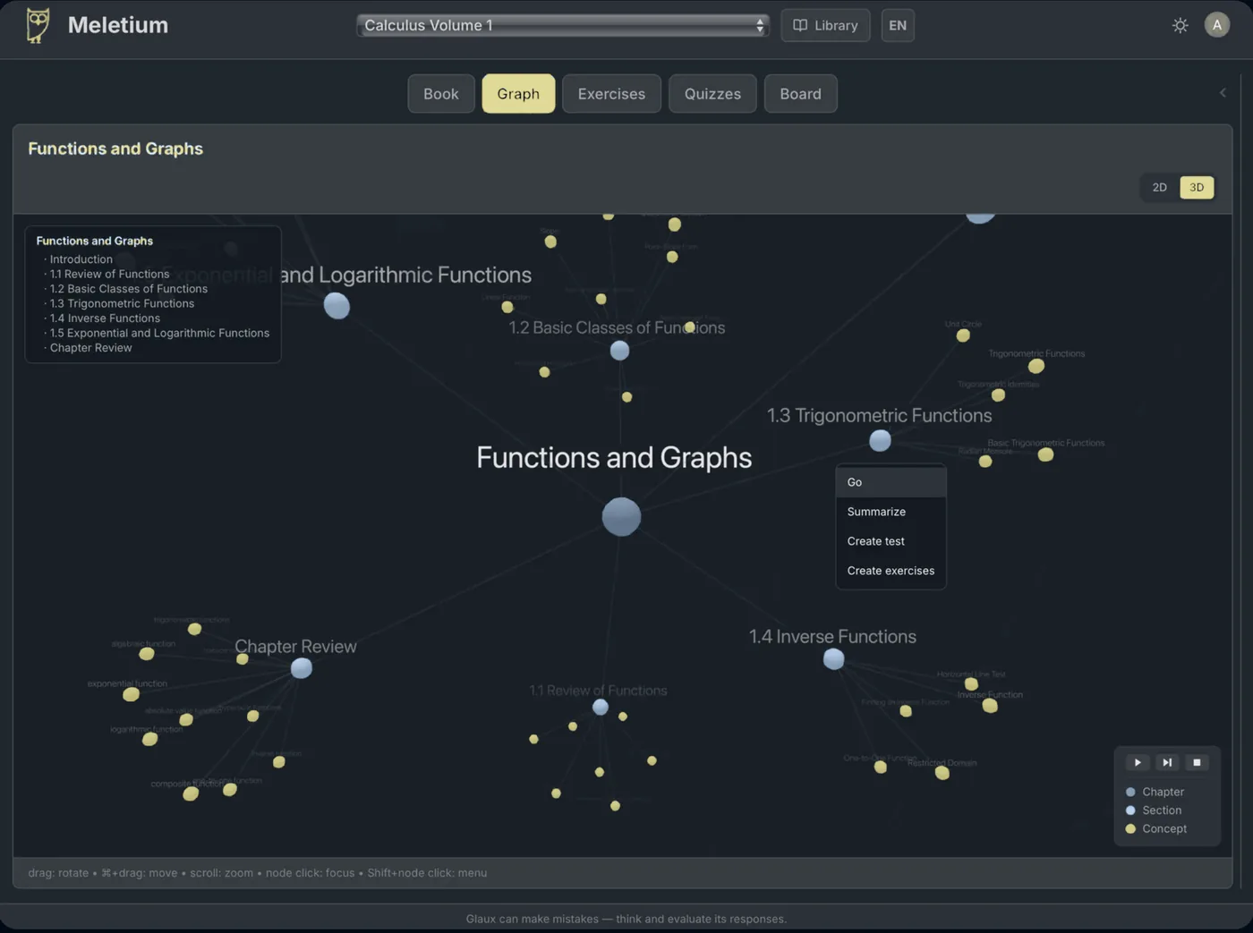Switch graph view to 2D
Screen dimensions: 1253x933
click(1160, 187)
